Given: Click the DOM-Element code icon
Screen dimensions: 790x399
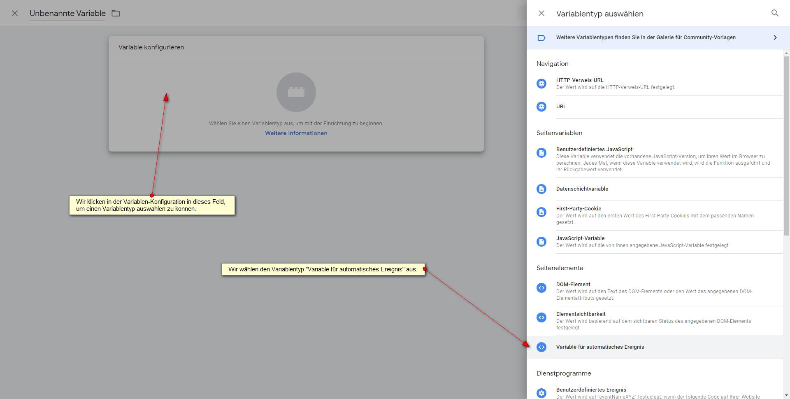Looking at the screenshot, I should [x=541, y=288].
